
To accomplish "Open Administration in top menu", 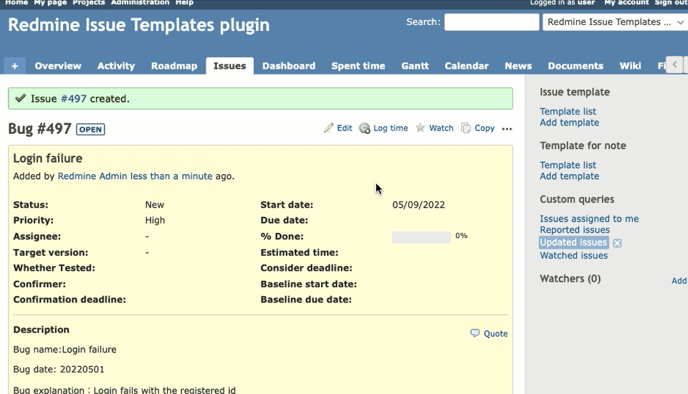I will pos(140,3).
